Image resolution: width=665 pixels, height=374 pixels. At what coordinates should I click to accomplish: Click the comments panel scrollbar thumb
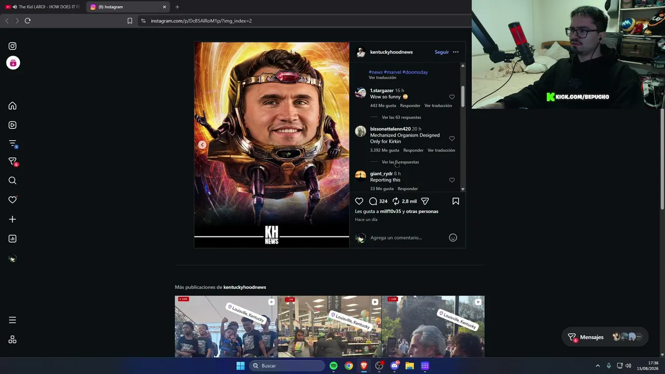pyautogui.click(x=462, y=97)
